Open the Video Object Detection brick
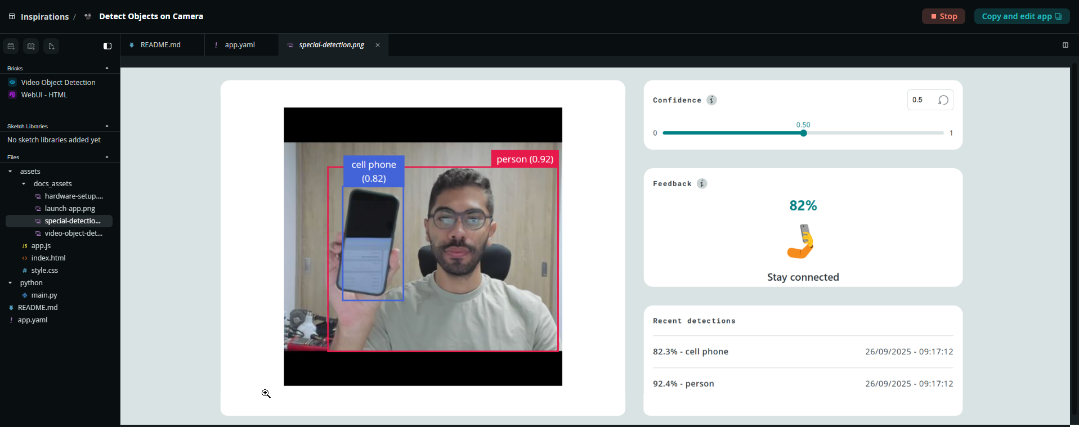Screen dimensions: 1079x427 point(58,82)
